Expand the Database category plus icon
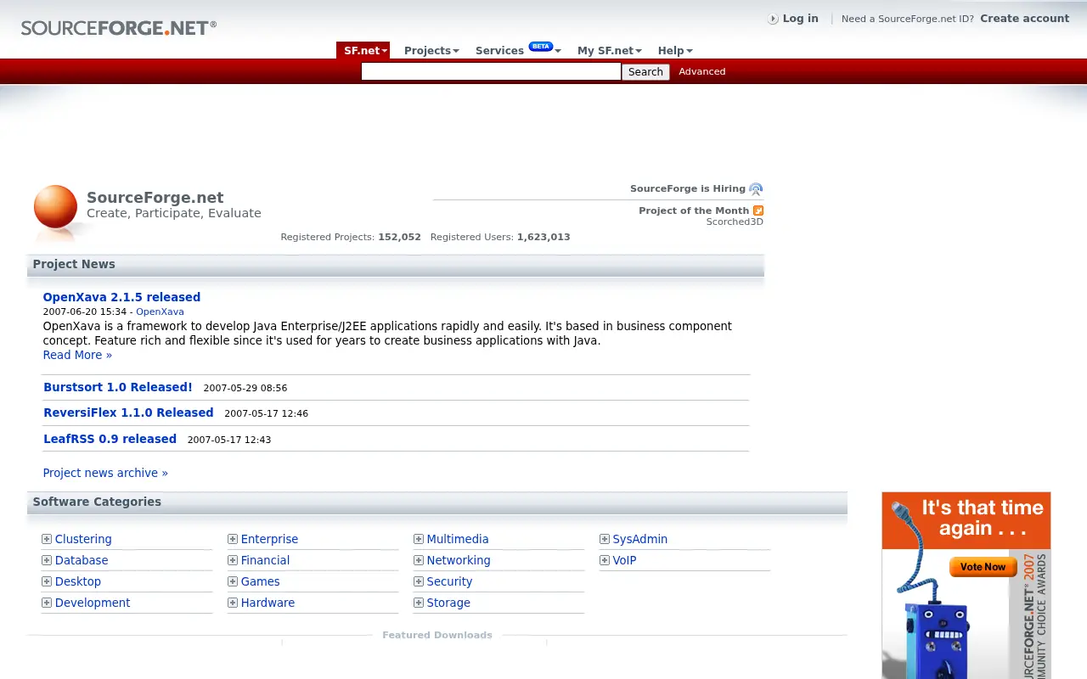 point(47,560)
